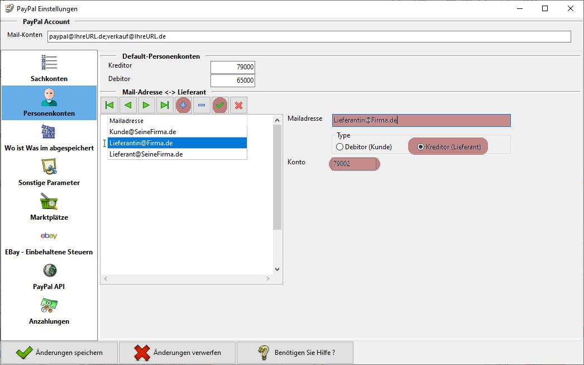Select Kreditor (Lieferant) radio option
Screen dimensions: 584x365
pyautogui.click(x=421, y=147)
